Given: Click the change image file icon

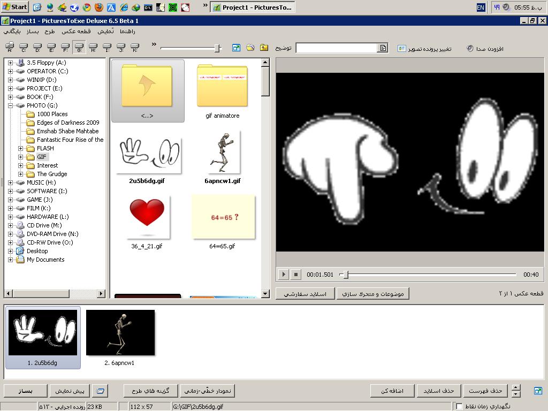Looking at the screenshot, I should point(402,49).
